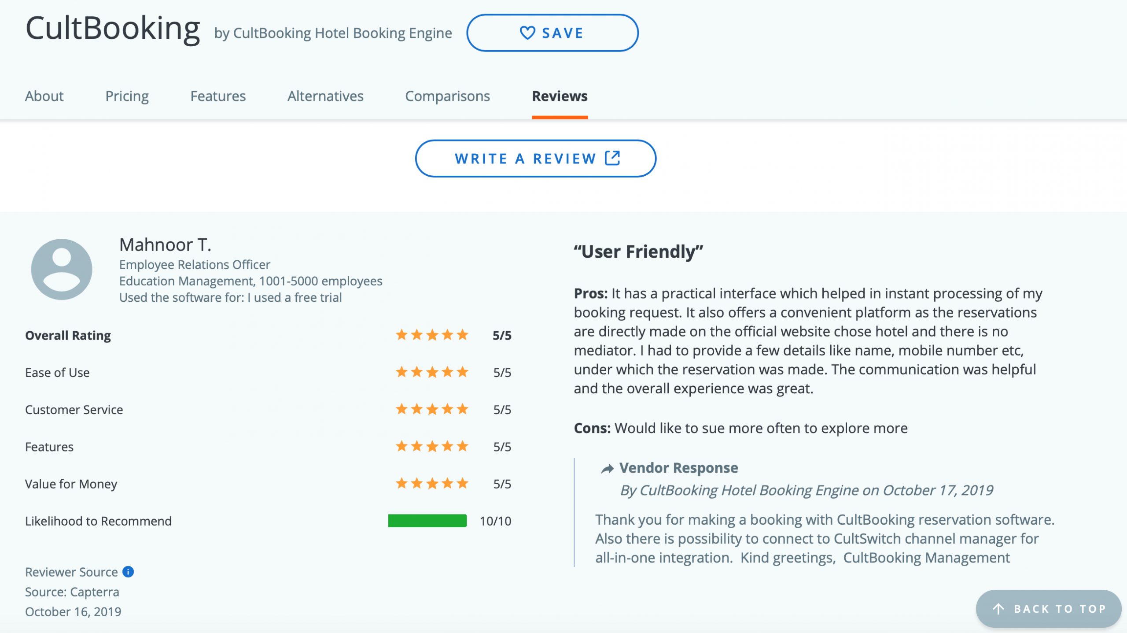1127x633 pixels.
Task: Click the first star in Overall Rating row
Action: [402, 335]
